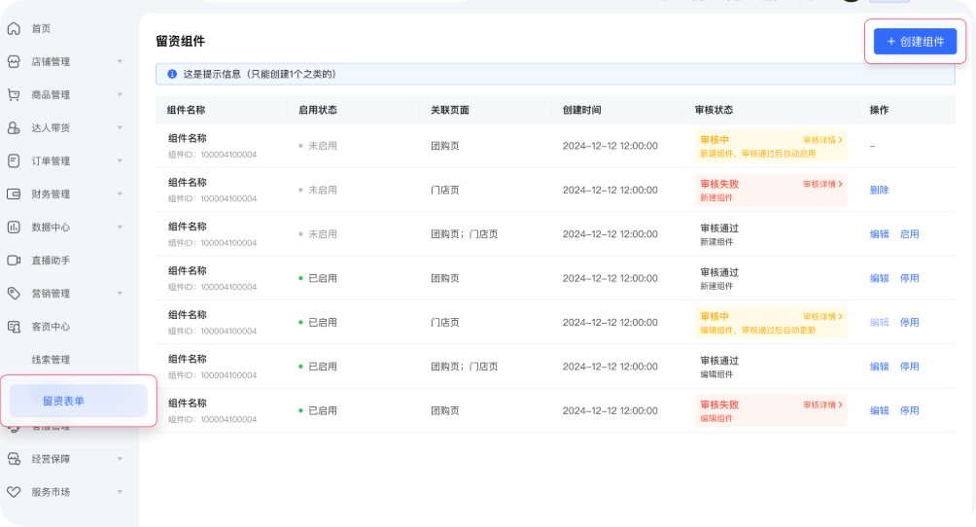The width and height of the screenshot is (976, 527).
Task: Open 审核详情 in the 新建组件 审核中 row
Action: click(x=822, y=140)
